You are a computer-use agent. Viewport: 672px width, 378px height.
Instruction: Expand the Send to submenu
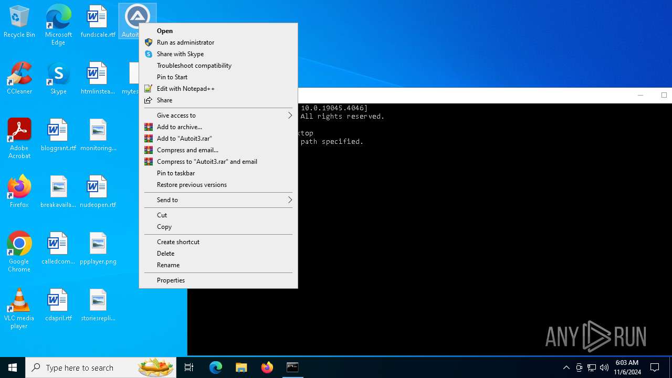pos(218,200)
